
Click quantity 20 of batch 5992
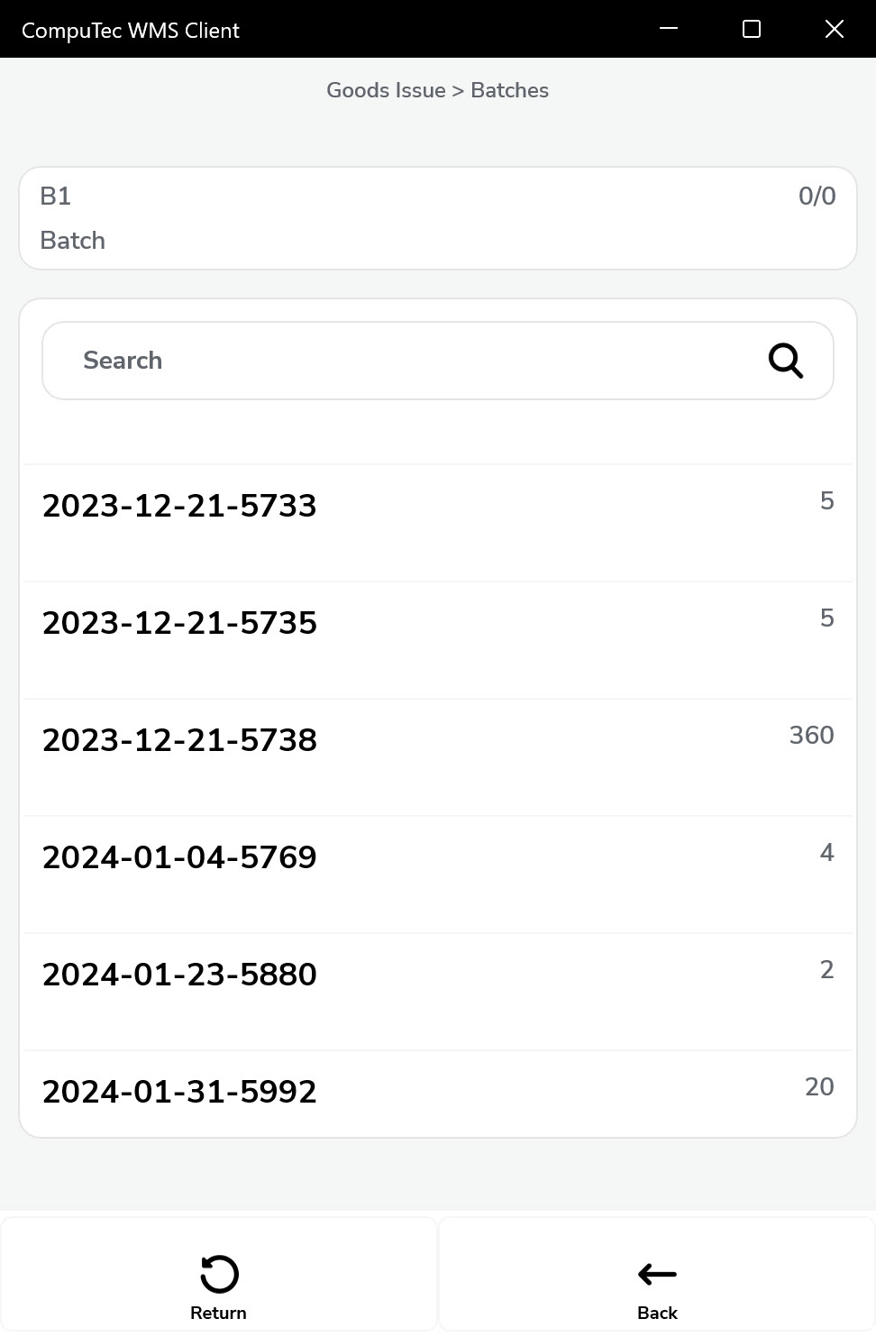818,1087
